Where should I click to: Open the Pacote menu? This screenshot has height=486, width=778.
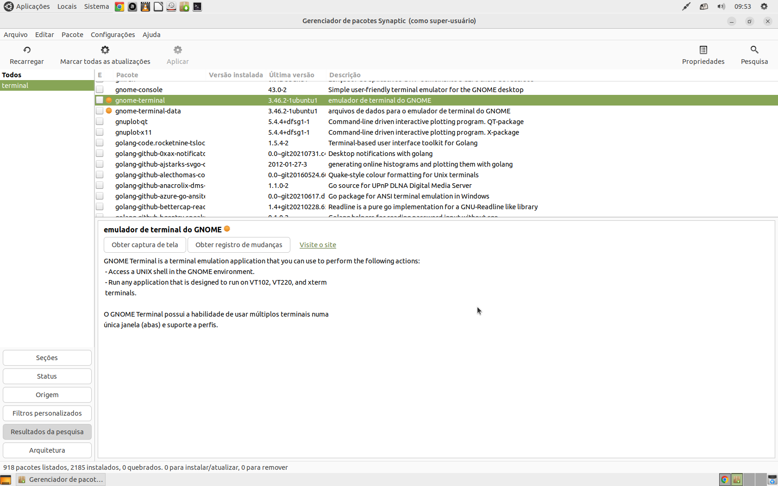(x=72, y=35)
